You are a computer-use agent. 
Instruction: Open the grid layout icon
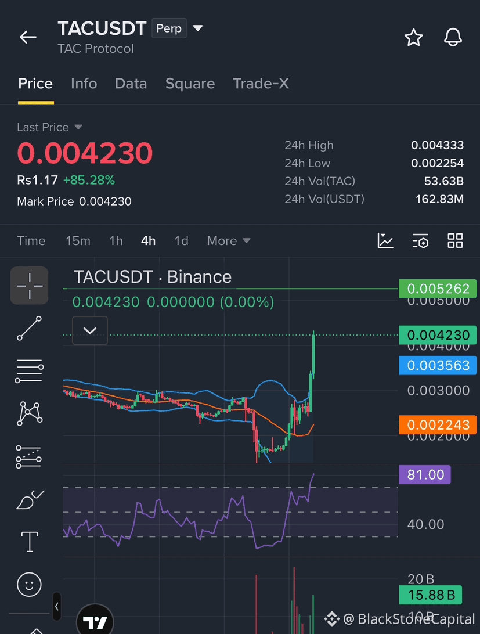(455, 241)
